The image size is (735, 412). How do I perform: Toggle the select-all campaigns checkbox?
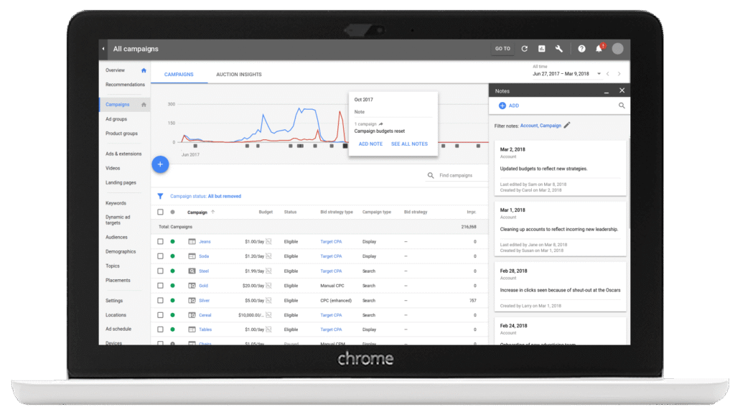[x=160, y=212]
